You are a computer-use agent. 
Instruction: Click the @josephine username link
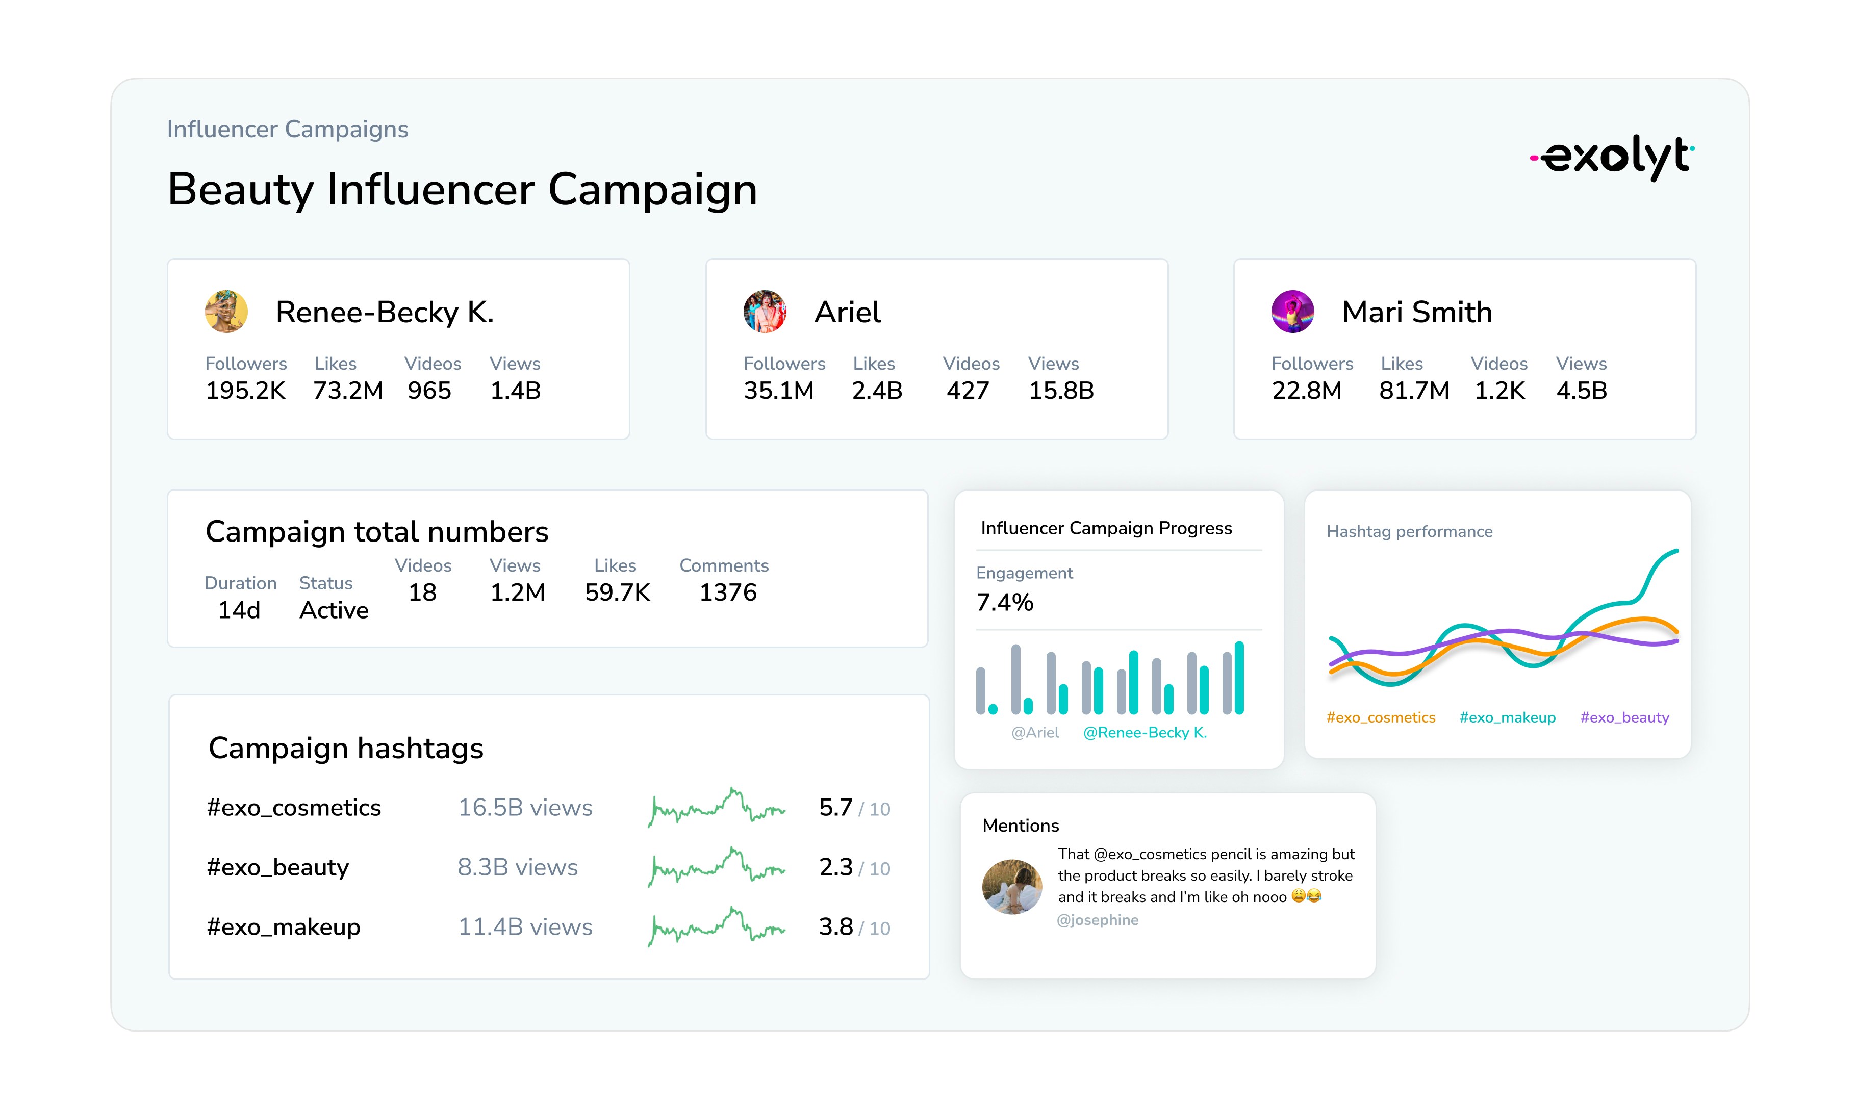[1098, 920]
